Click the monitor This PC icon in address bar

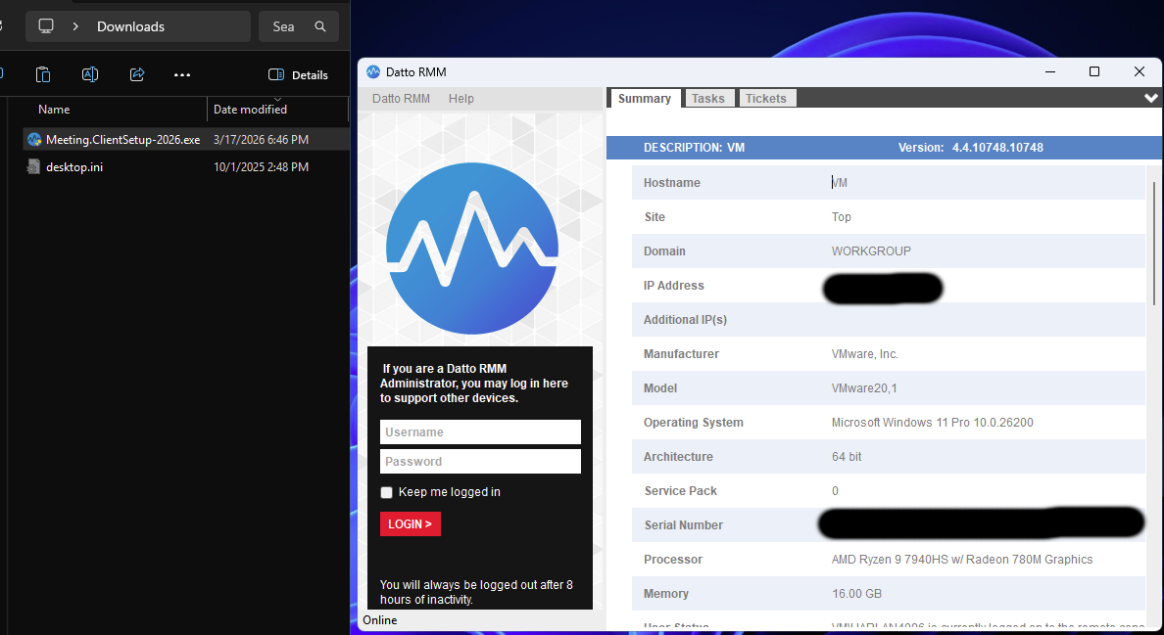point(46,26)
